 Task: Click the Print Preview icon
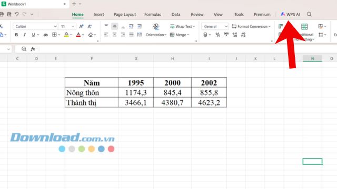click(9, 14)
